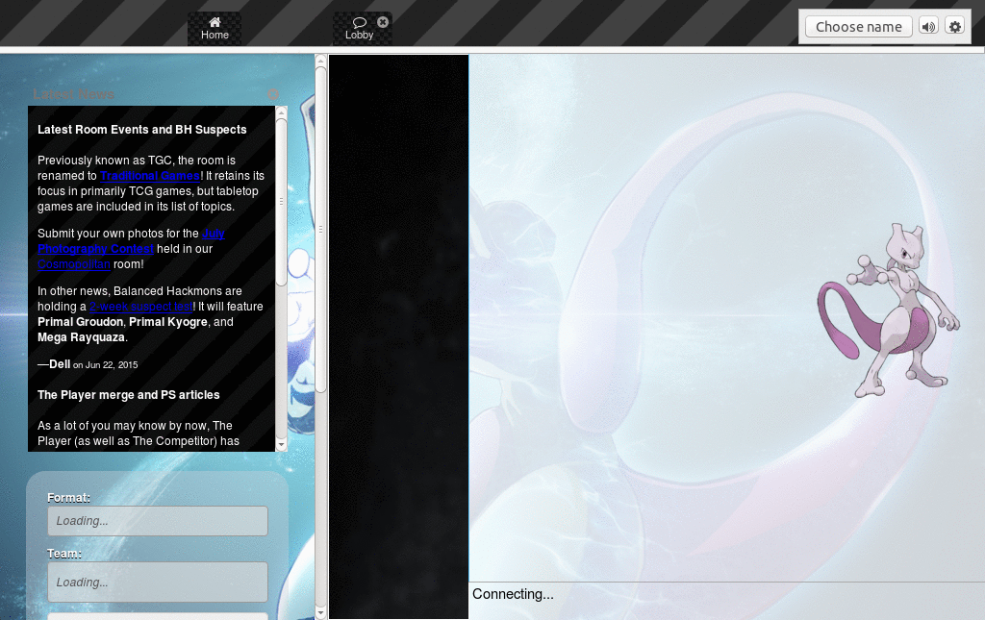Open the Traditional Games room link
The image size is (985, 620).
coord(149,176)
